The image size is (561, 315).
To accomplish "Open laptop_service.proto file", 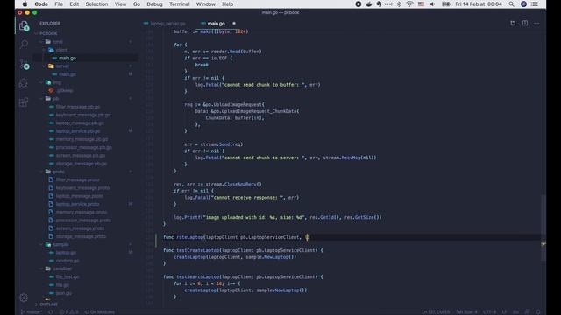I will click(78, 204).
